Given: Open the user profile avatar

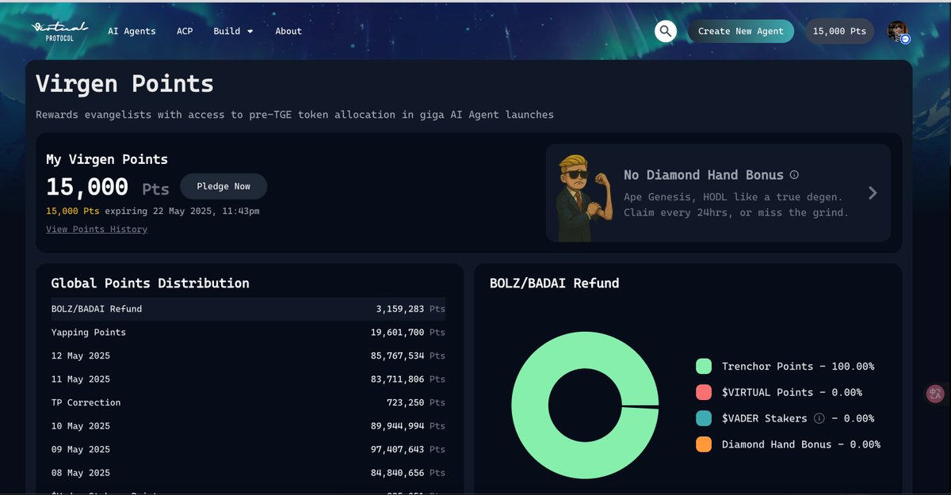Looking at the screenshot, I should tap(897, 32).
